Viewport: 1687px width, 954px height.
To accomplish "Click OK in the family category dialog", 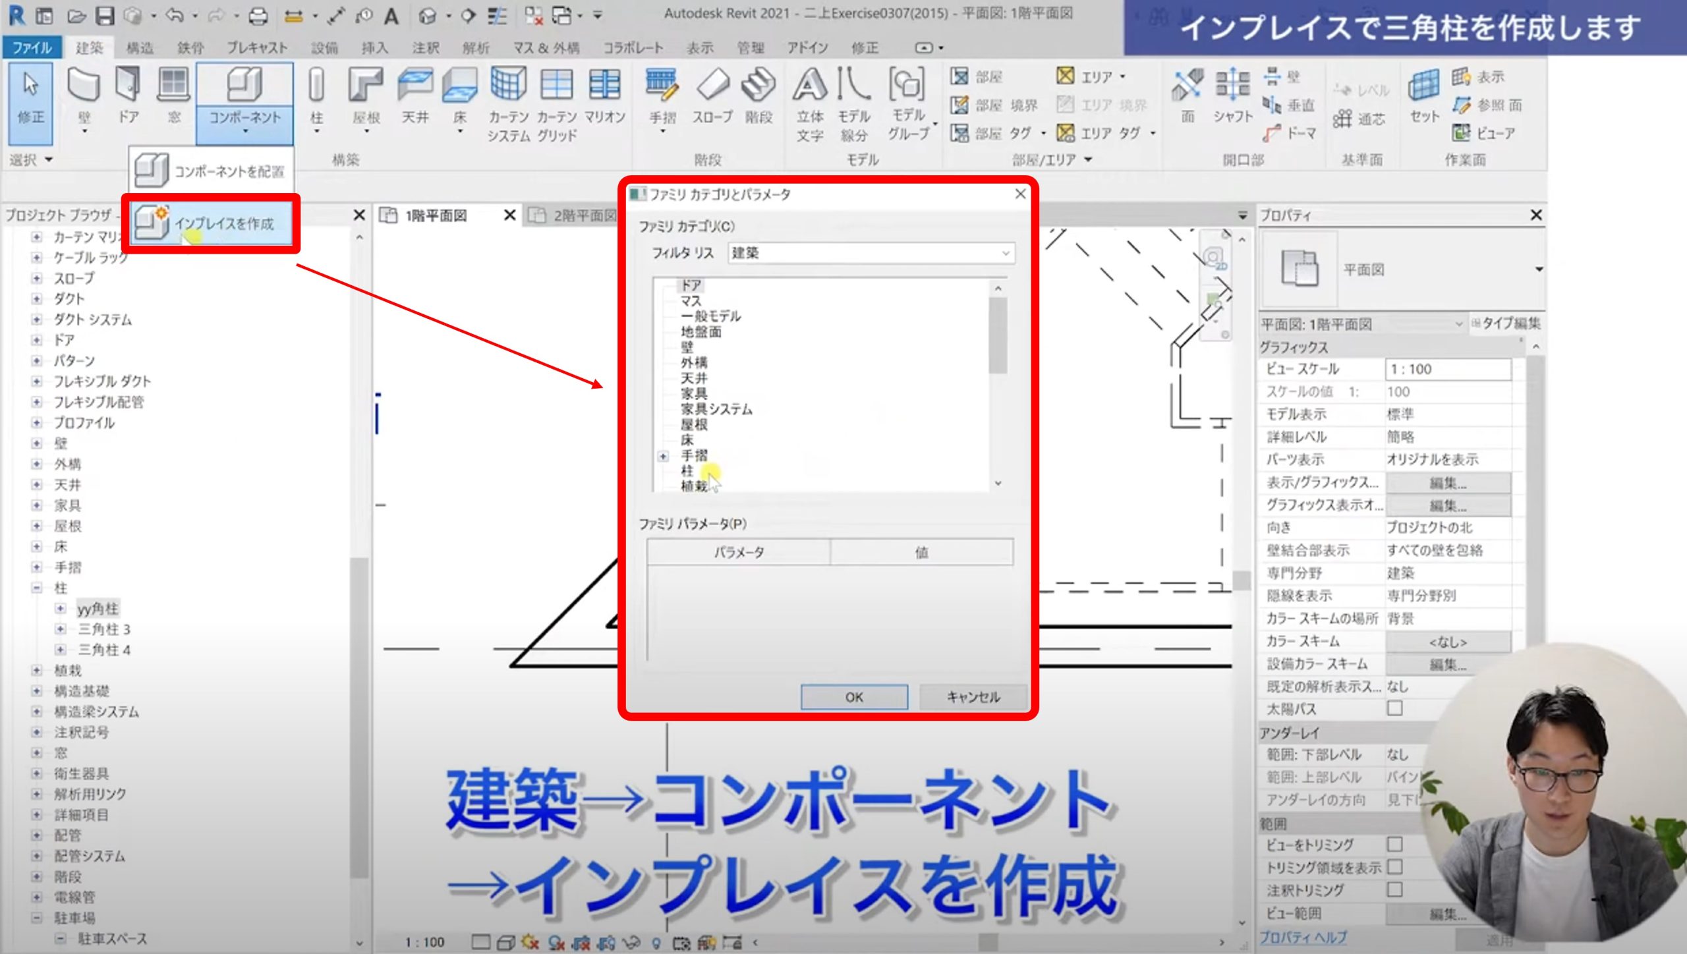I will tap(853, 697).
